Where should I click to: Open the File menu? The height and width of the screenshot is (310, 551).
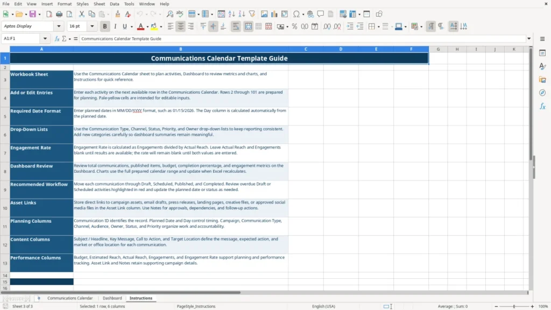(6, 4)
